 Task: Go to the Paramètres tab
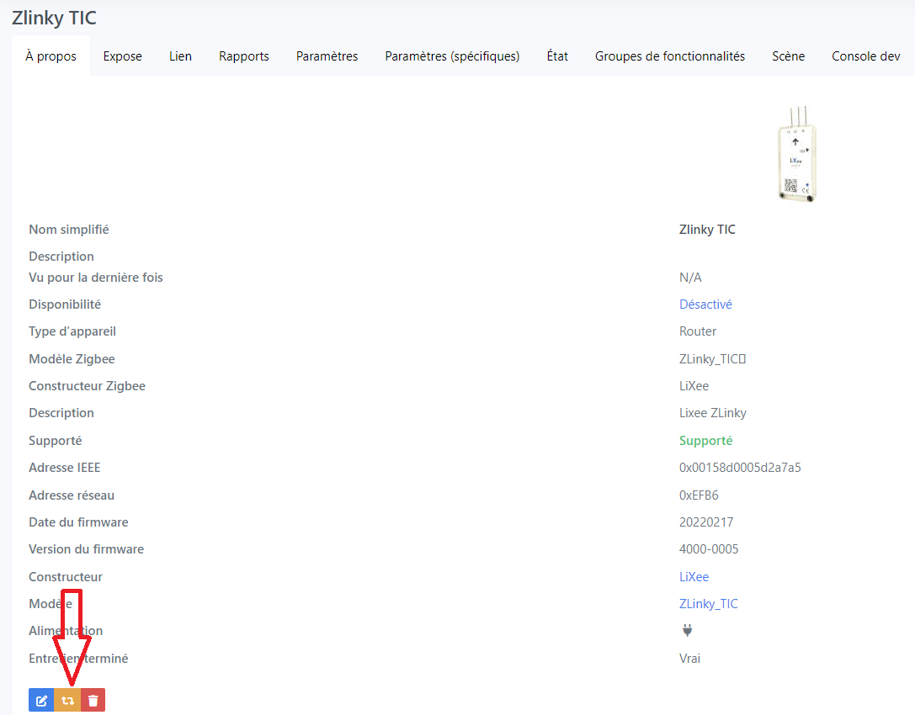(x=327, y=56)
